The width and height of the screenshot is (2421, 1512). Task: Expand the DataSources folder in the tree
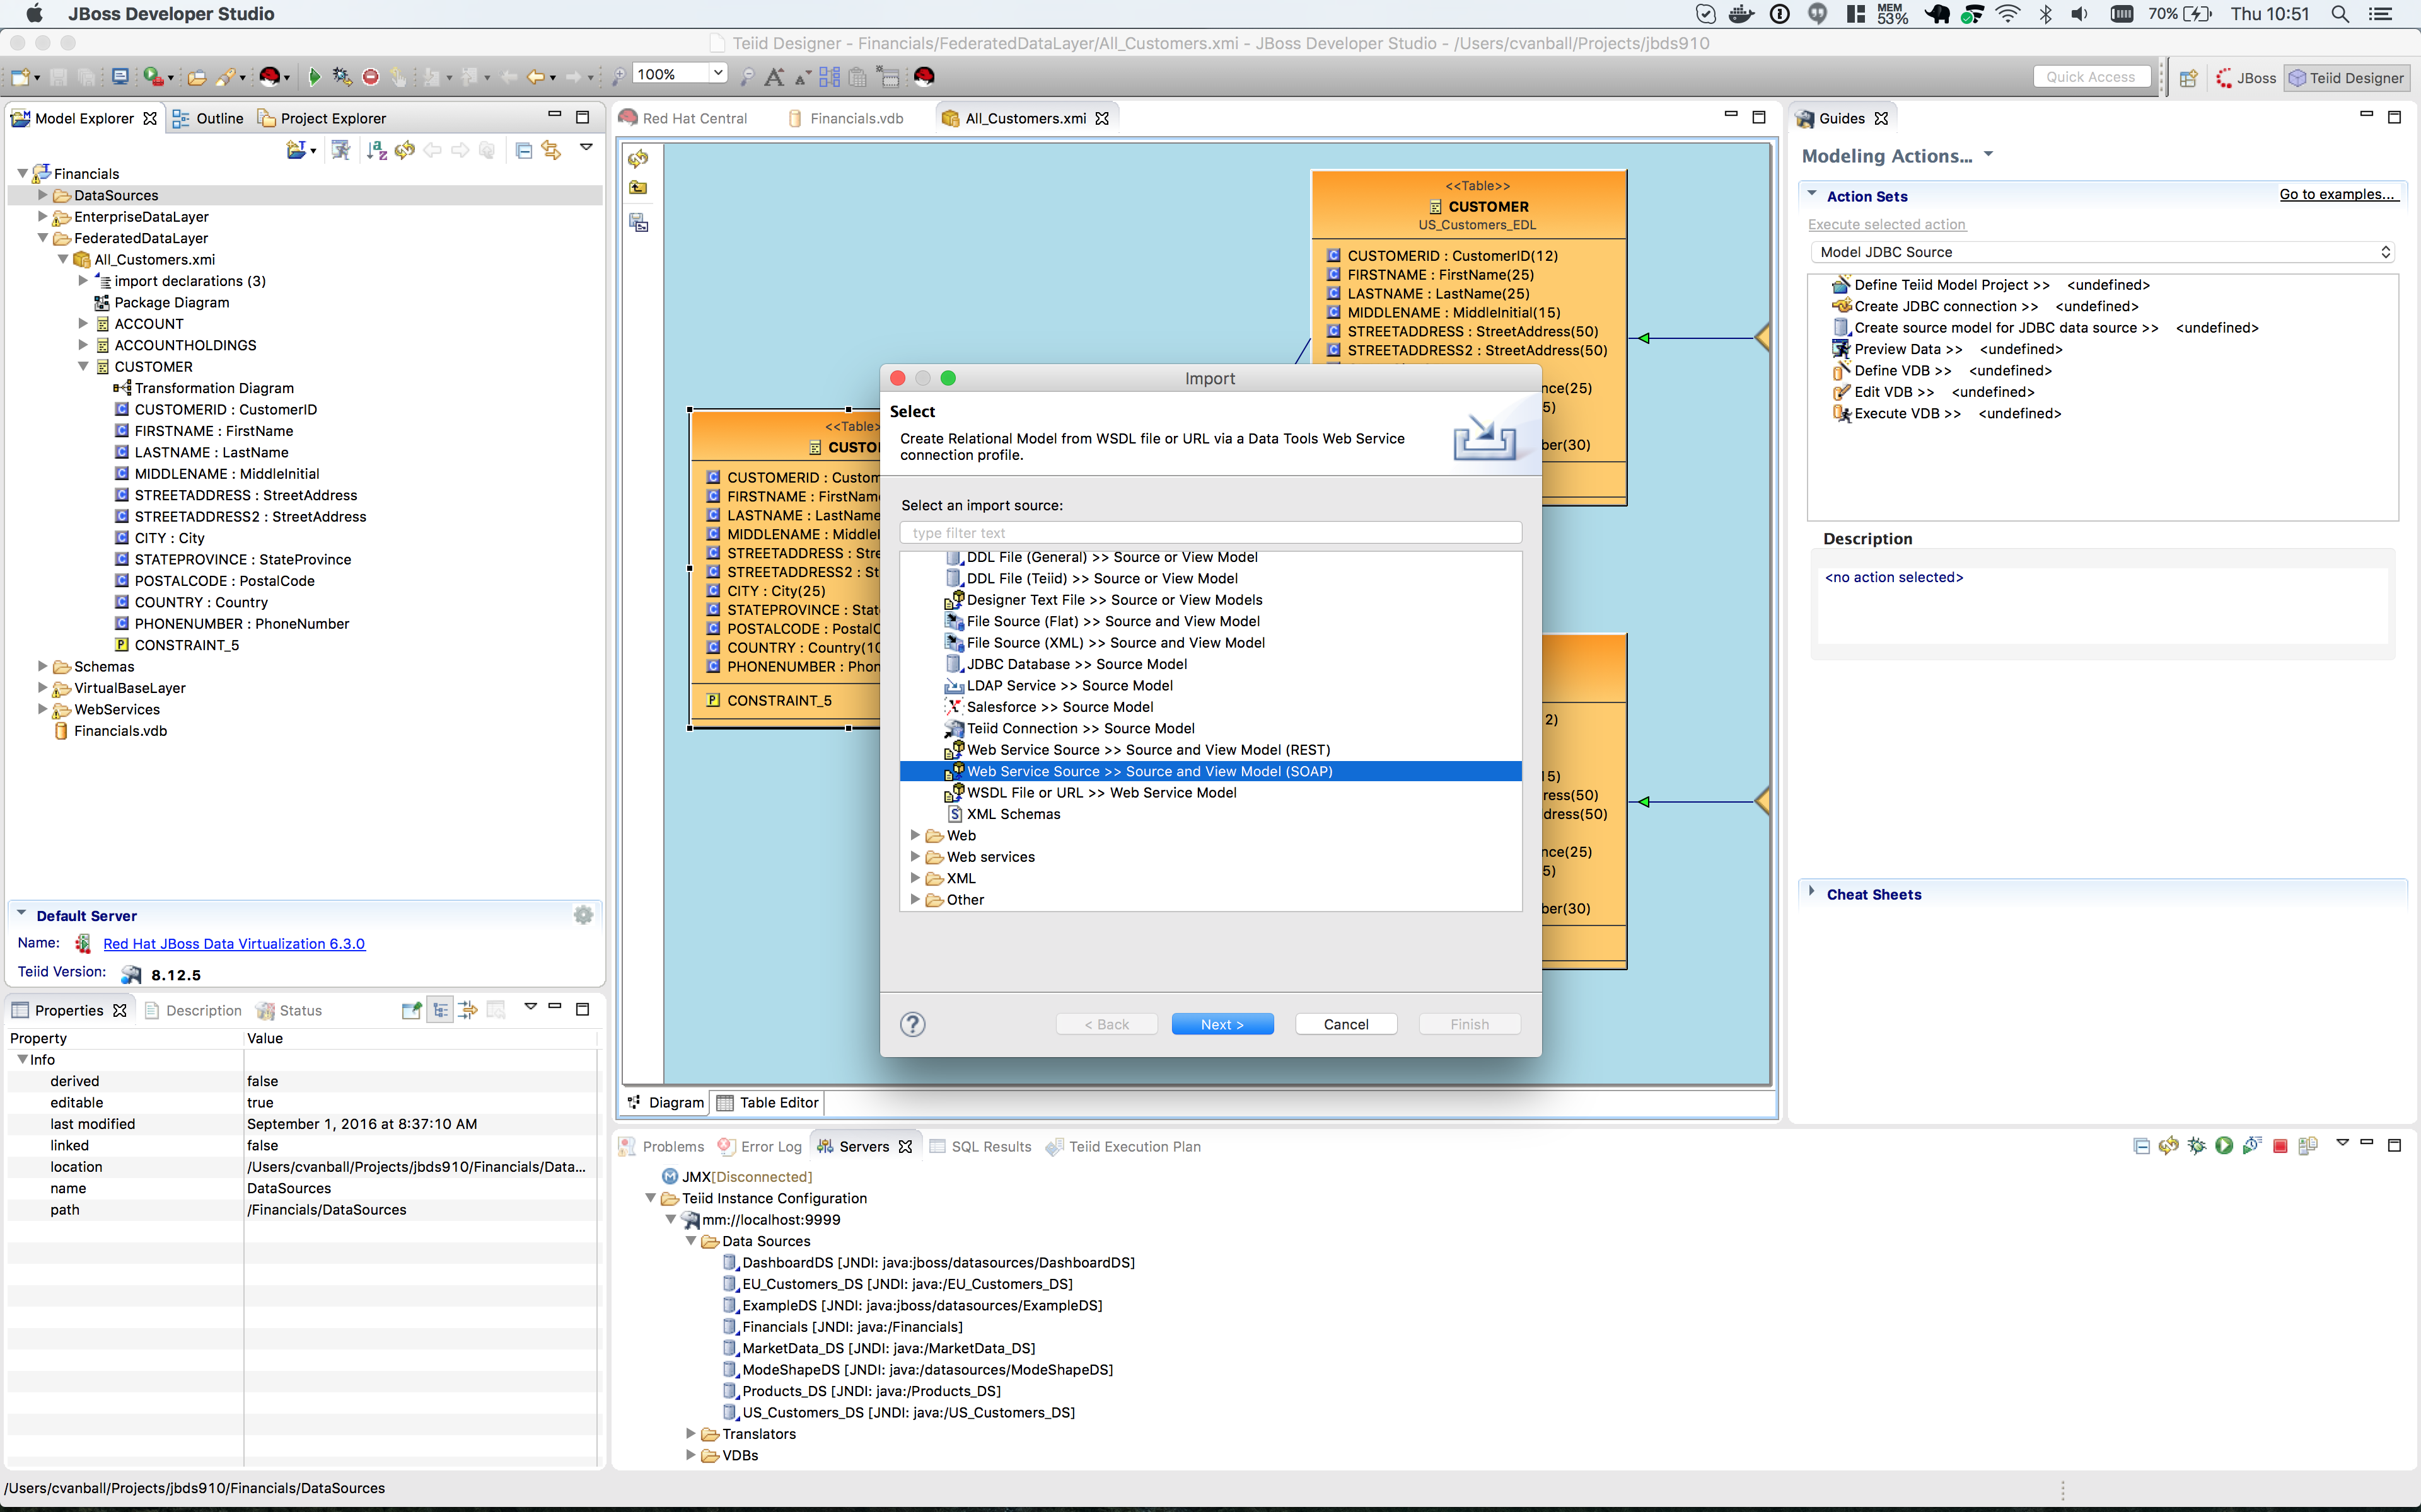(43, 195)
